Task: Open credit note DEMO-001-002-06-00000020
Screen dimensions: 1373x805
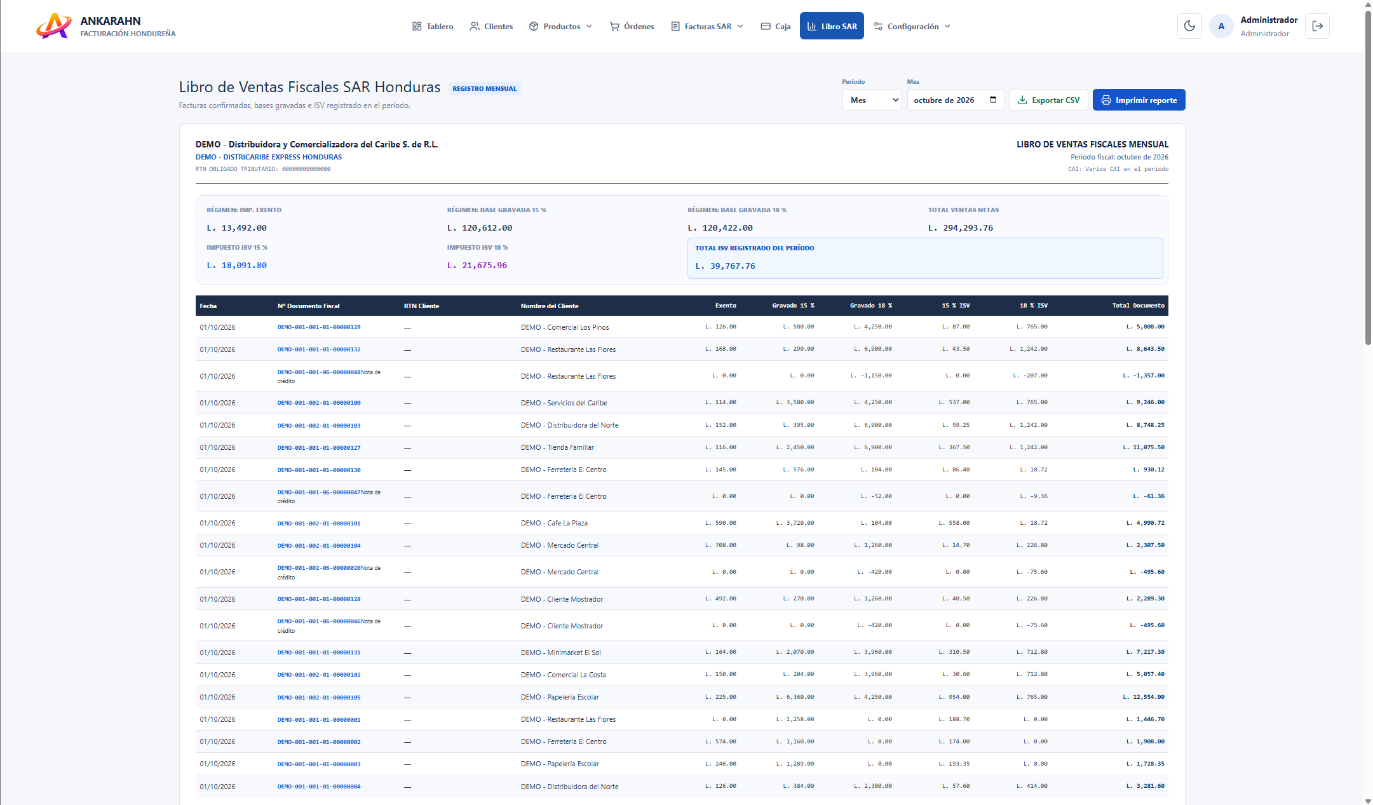Action: click(x=319, y=568)
